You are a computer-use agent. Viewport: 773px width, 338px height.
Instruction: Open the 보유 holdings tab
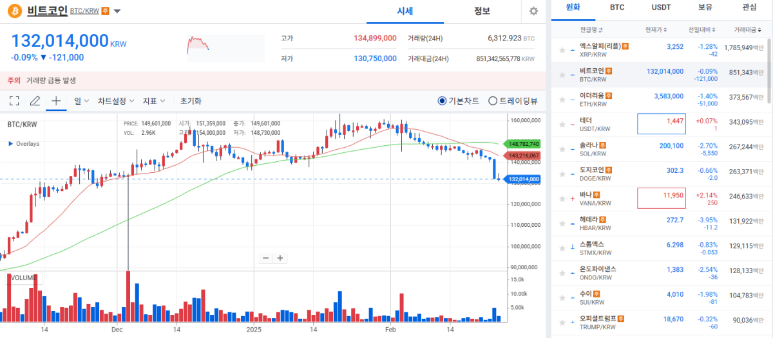coord(705,8)
